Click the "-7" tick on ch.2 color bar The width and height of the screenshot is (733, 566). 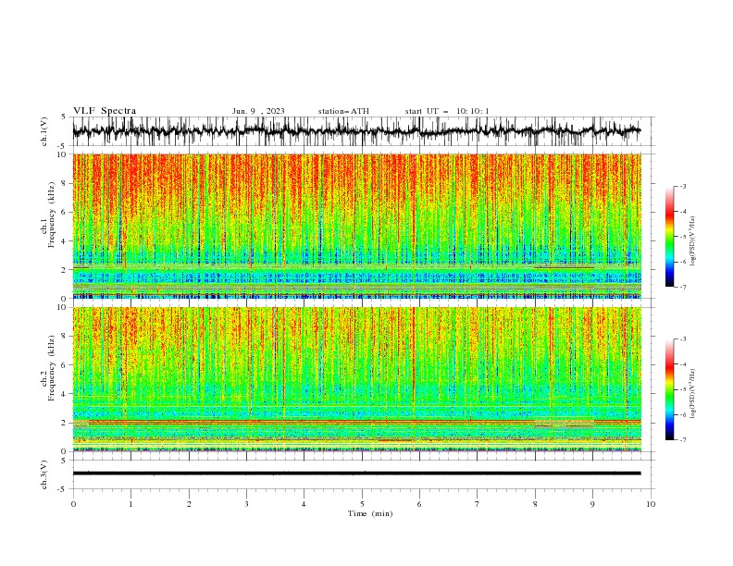point(683,440)
